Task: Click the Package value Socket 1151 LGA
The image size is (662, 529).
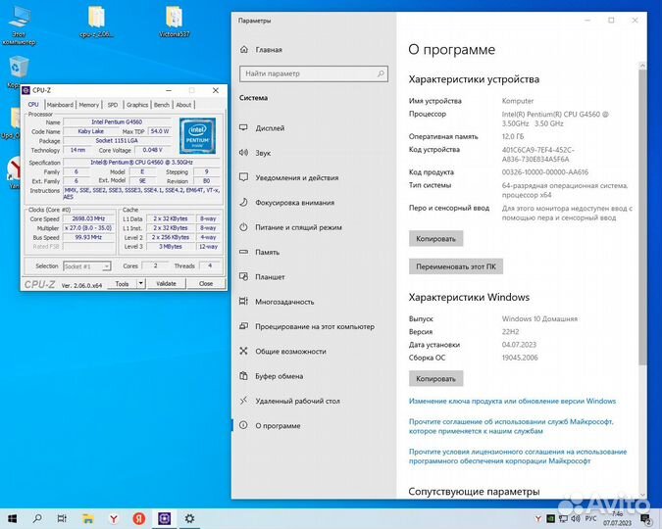Action: [117, 140]
